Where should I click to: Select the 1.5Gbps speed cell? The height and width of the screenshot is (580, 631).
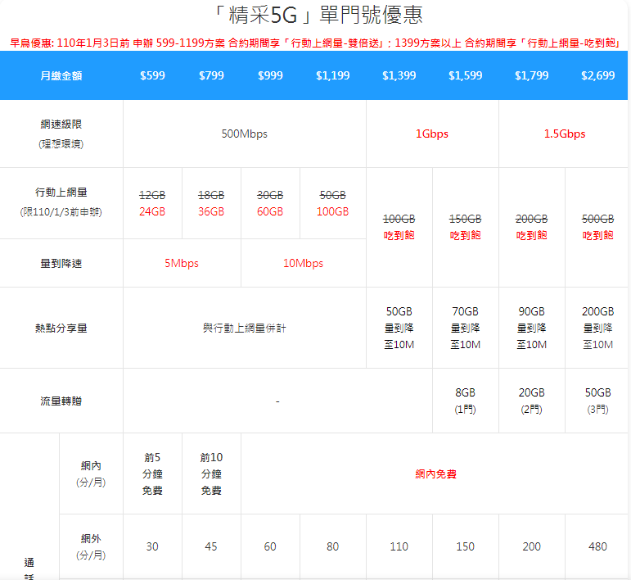(x=565, y=134)
